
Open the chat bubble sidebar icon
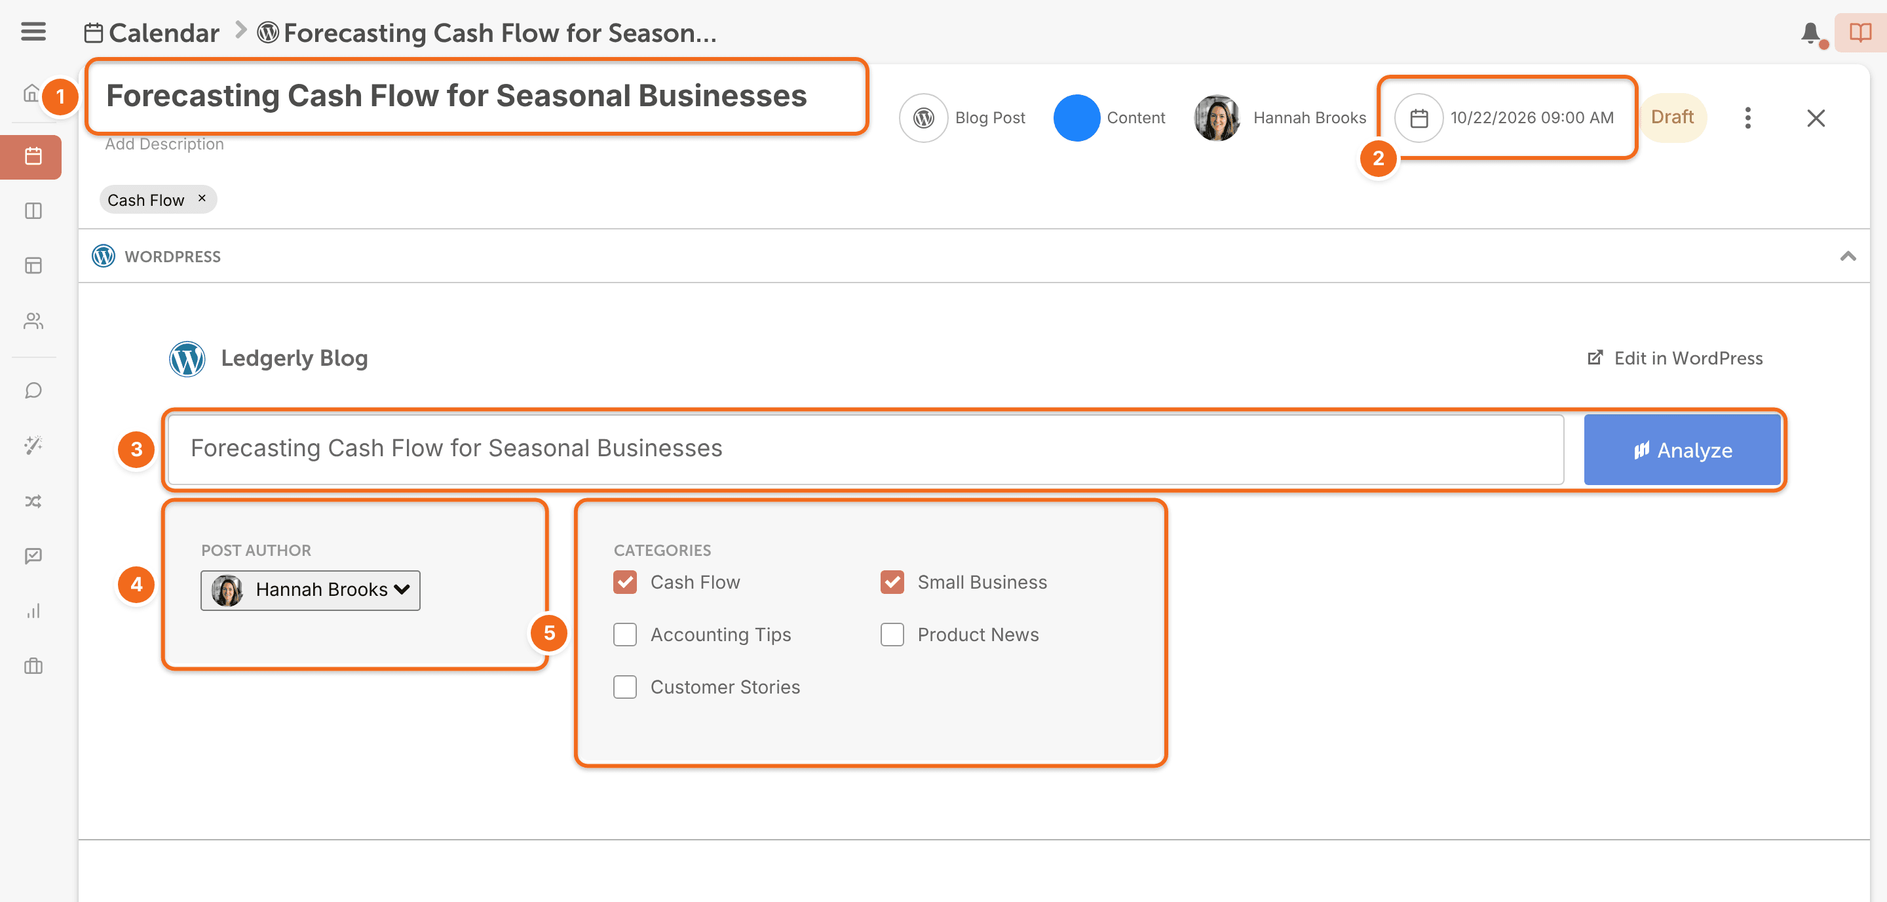tap(33, 391)
